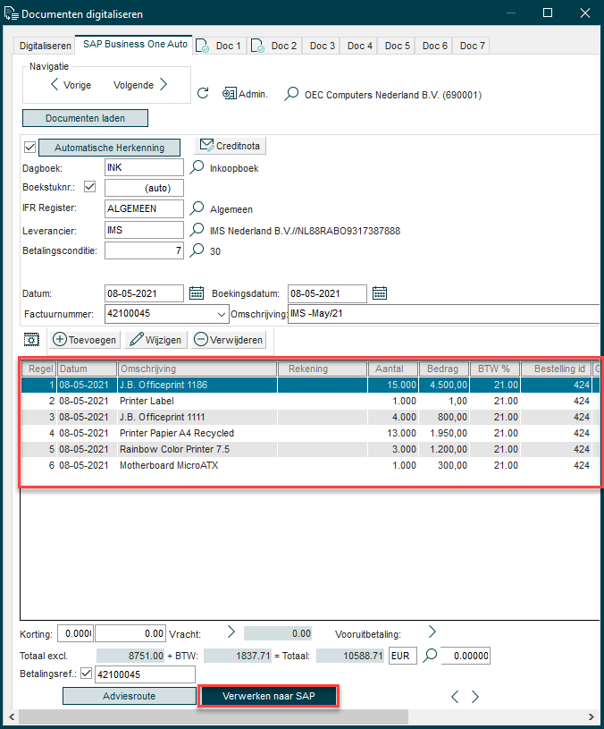Click the refresh icon next to Admin
The width and height of the screenshot is (604, 729).
[203, 93]
